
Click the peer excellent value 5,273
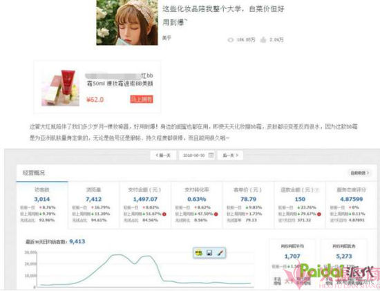[344, 256]
